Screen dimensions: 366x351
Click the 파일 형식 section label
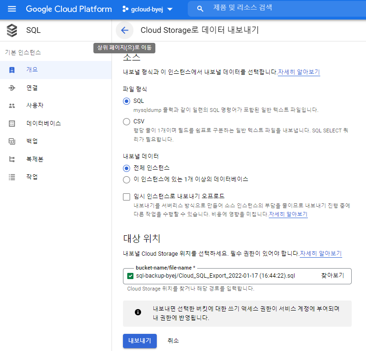135,89
